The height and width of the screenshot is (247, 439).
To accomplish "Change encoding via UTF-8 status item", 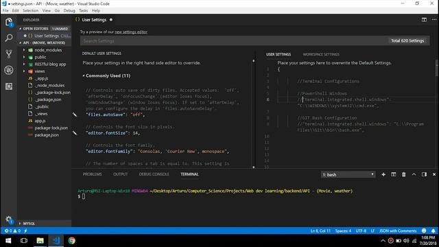I will [361, 231].
